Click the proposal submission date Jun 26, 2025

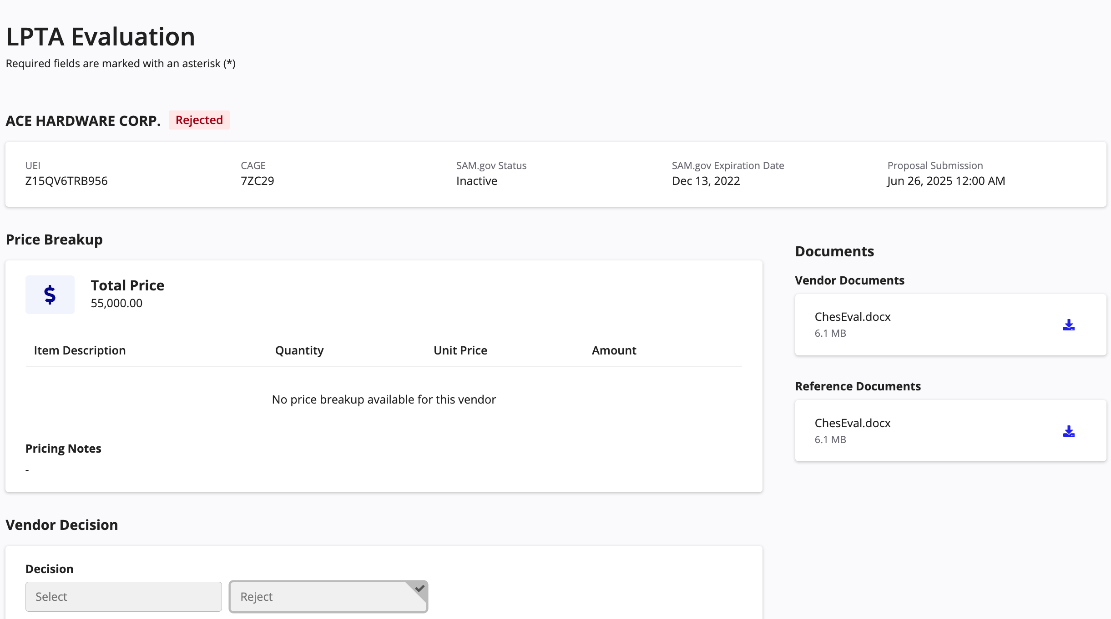pyautogui.click(x=946, y=181)
